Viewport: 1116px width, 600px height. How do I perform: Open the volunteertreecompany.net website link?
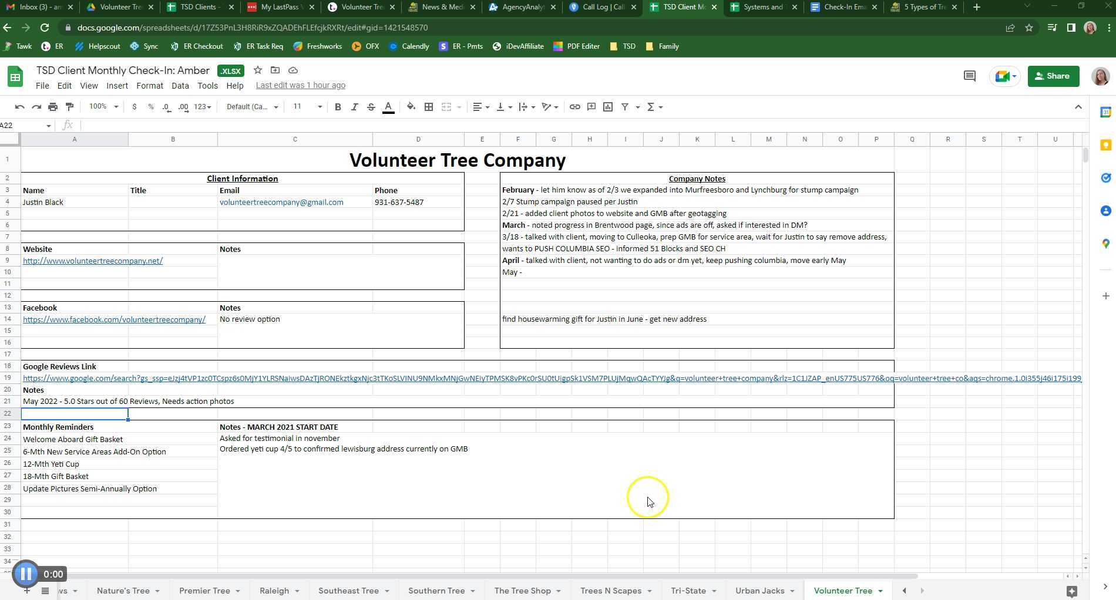coord(93,261)
